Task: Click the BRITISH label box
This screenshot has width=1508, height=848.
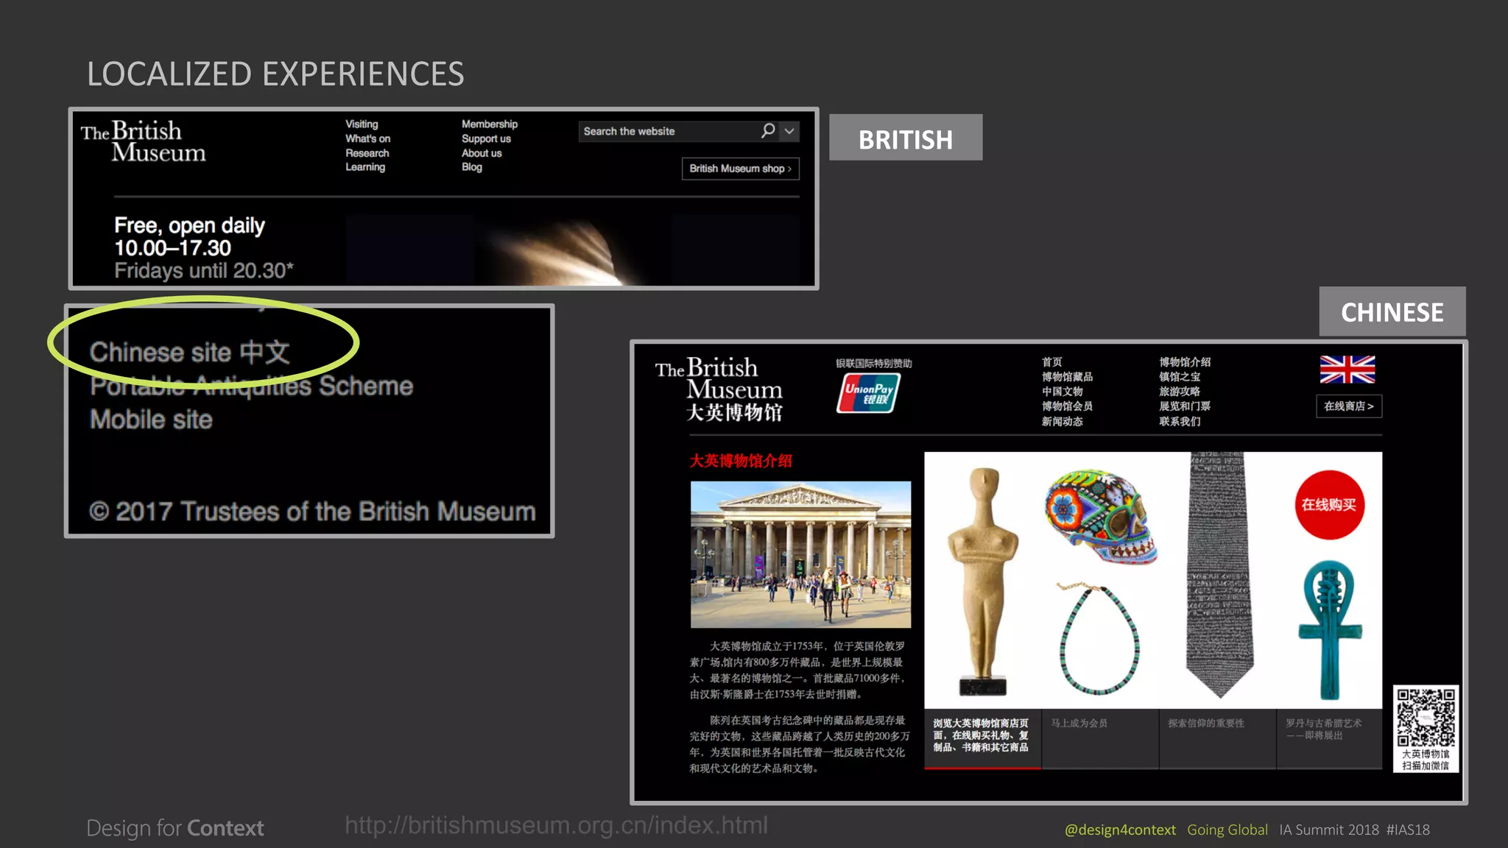Action: (906, 138)
